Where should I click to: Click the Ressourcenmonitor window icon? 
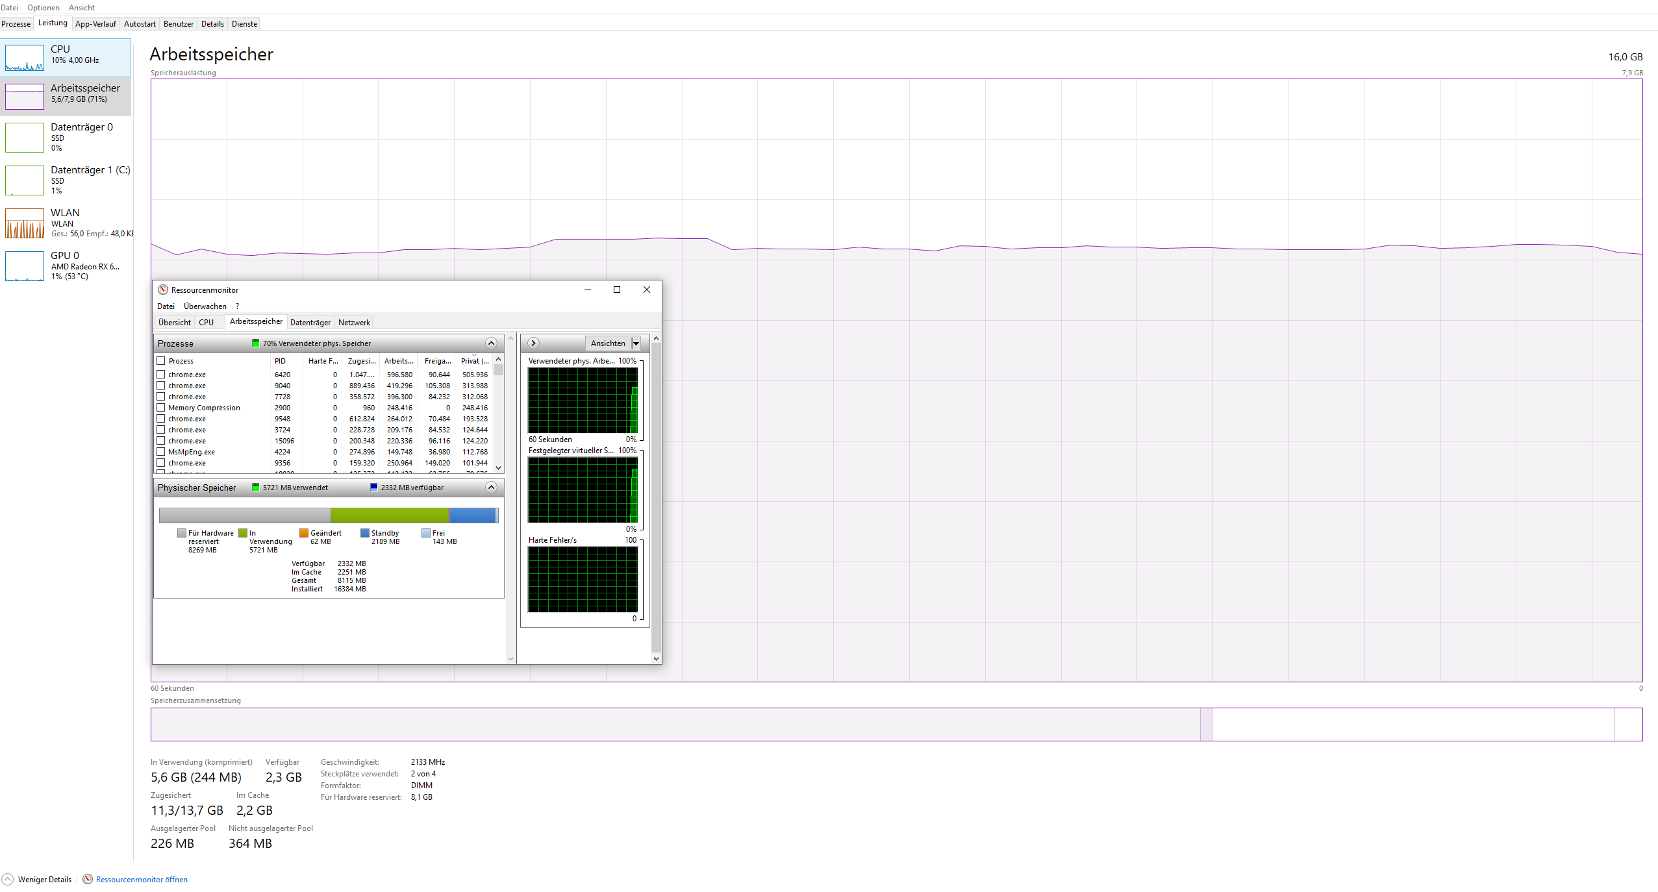tap(162, 290)
